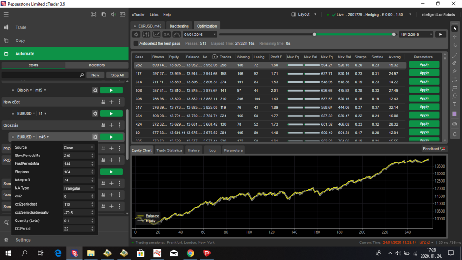Open the Layout dropdown
This screenshot has width=462, height=260.
[x=304, y=14]
